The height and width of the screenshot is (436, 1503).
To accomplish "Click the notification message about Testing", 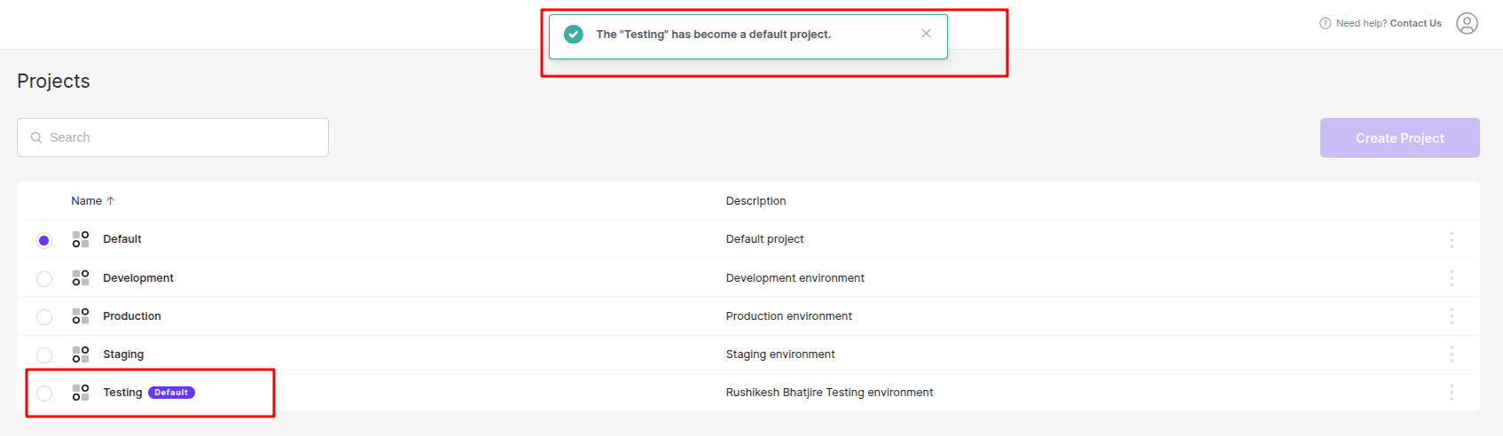I will coord(714,35).
